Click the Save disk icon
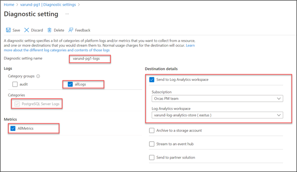This screenshot has width=297, height=172. [x=8, y=30]
